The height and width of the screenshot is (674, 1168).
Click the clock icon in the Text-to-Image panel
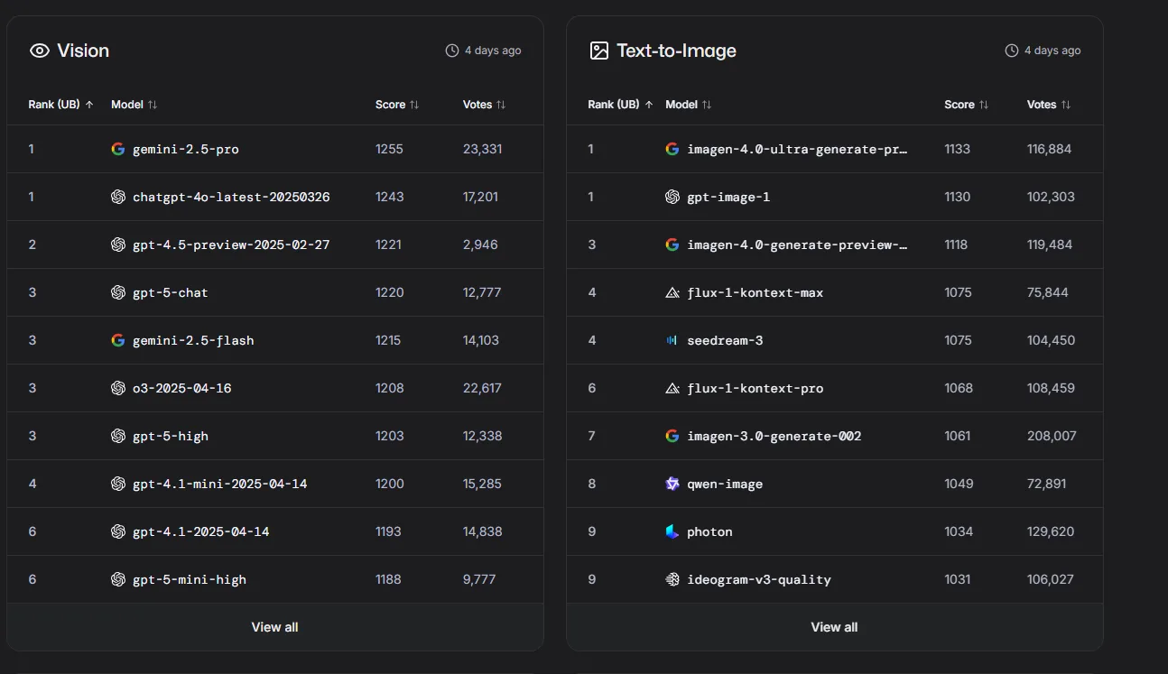[x=1012, y=51]
